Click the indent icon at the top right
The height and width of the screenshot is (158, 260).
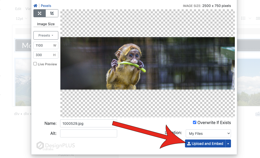[x=258, y=18]
